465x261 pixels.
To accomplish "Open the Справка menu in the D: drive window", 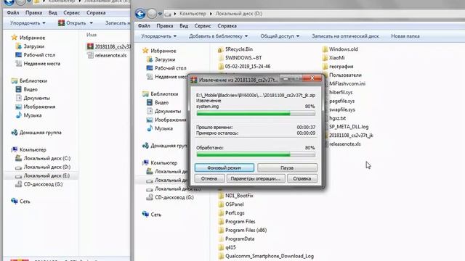I will (x=227, y=26).
